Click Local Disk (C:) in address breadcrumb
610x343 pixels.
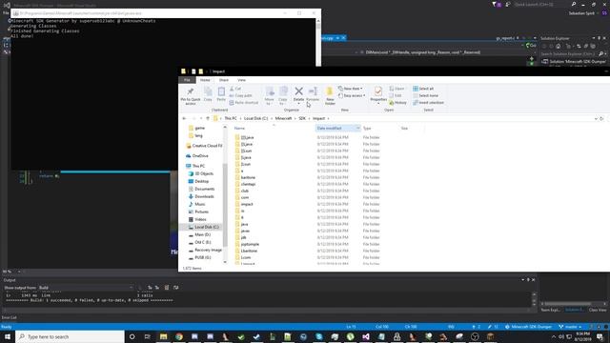256,118
